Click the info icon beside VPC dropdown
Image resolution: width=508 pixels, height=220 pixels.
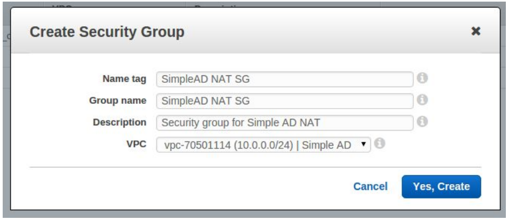pos(381,144)
